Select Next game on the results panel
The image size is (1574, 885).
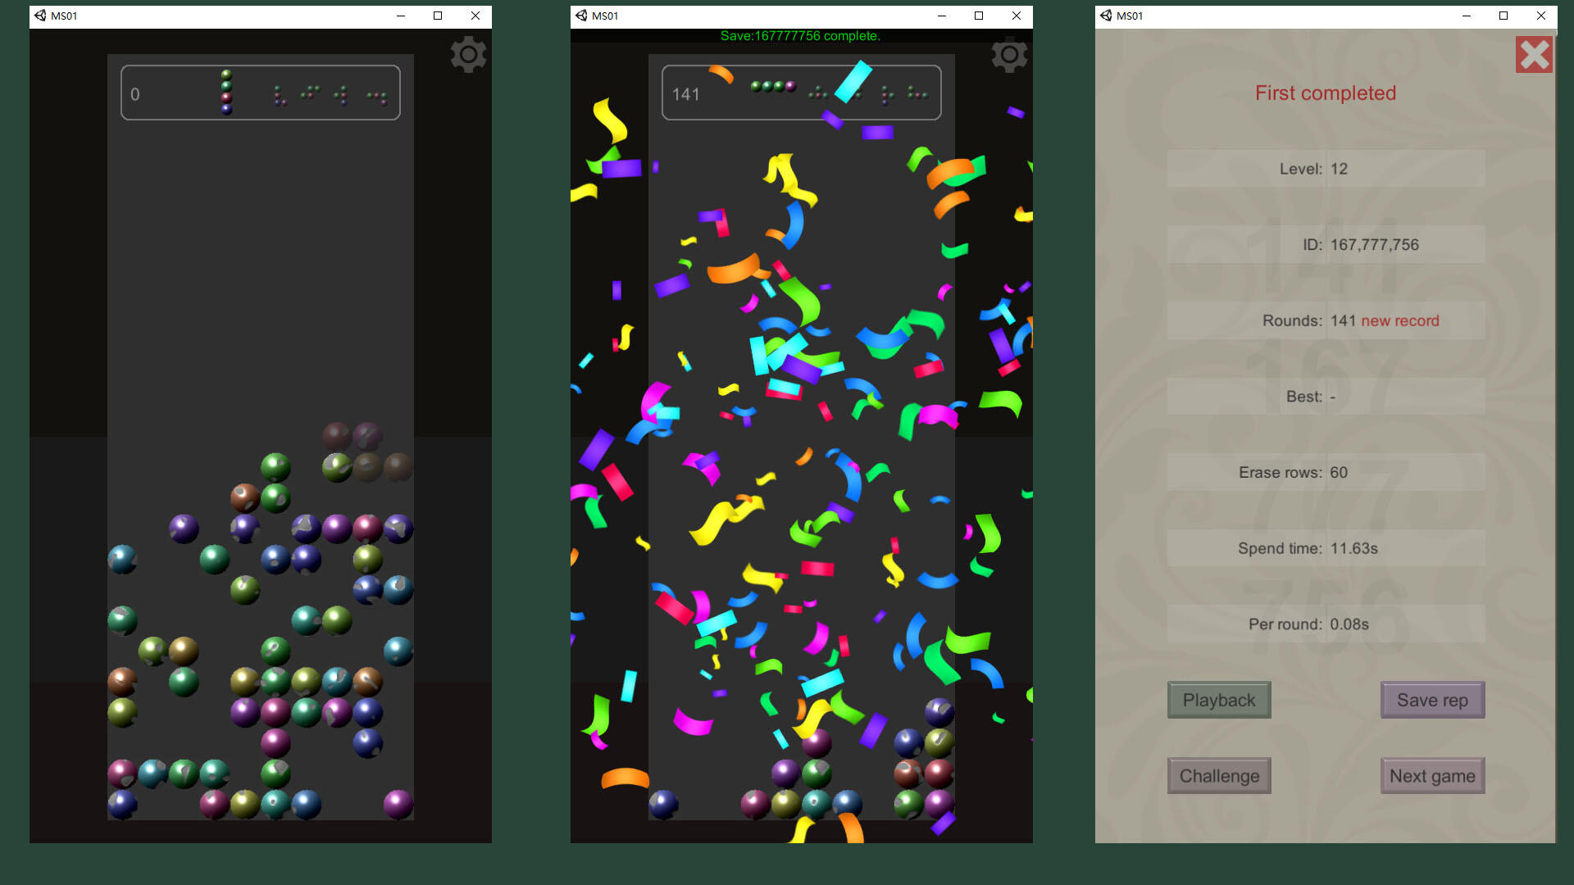pyautogui.click(x=1432, y=775)
